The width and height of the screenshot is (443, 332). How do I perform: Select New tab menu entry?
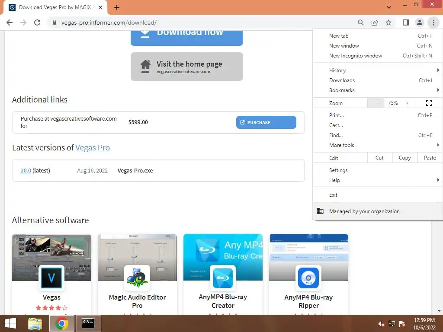coord(378,36)
